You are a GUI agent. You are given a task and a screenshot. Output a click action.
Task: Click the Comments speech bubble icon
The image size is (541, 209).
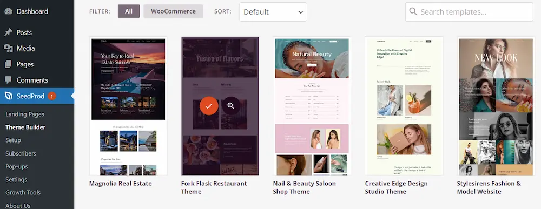(8, 80)
